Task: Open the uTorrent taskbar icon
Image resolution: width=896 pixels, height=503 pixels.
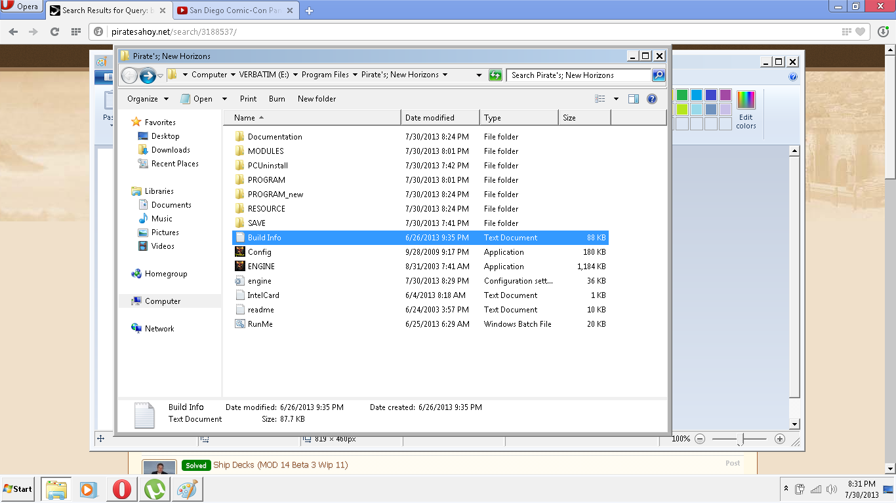Action: click(x=155, y=489)
